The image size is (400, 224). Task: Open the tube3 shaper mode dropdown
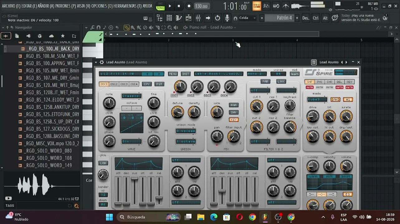point(317,100)
